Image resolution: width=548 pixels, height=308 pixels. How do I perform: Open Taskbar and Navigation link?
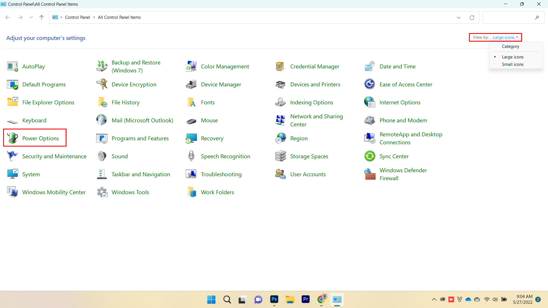coord(141,174)
